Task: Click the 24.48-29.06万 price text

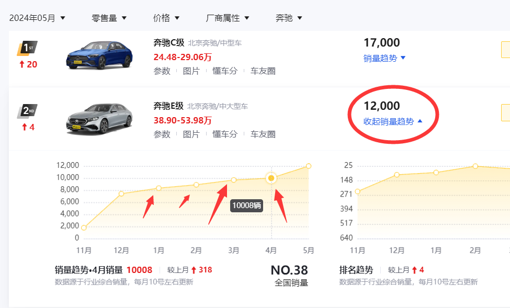Action: [x=183, y=57]
